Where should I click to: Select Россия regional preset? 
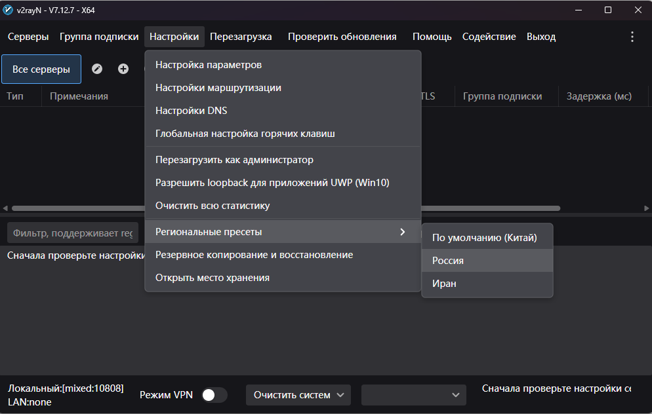487,260
